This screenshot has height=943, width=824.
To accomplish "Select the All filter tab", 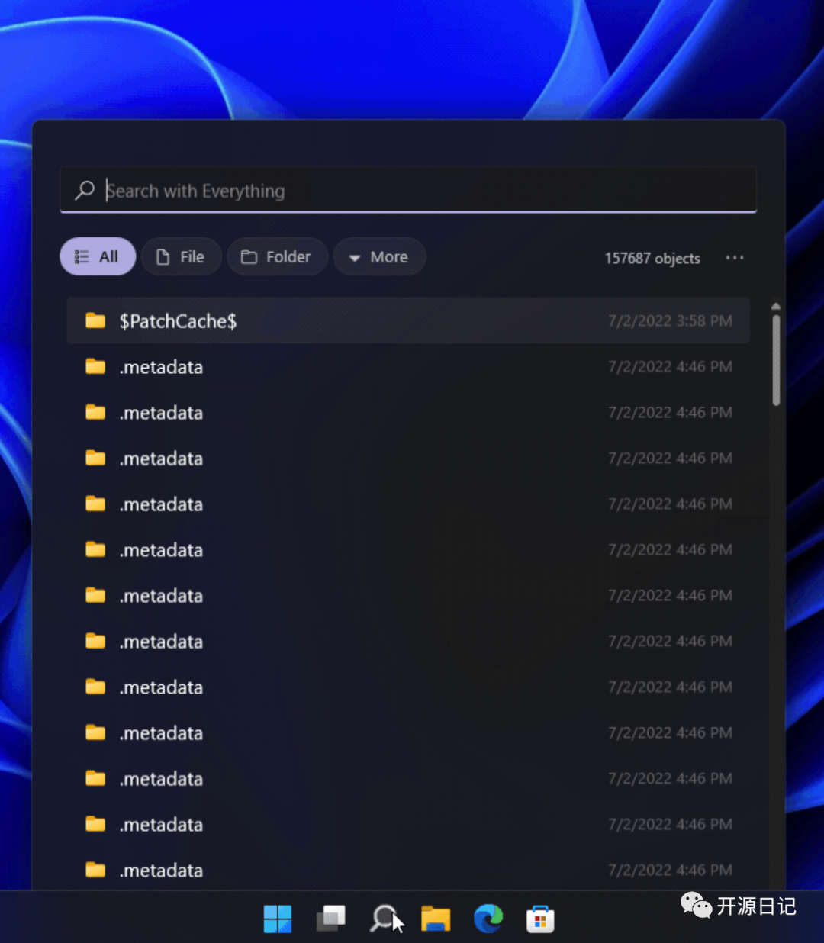I will (x=98, y=257).
